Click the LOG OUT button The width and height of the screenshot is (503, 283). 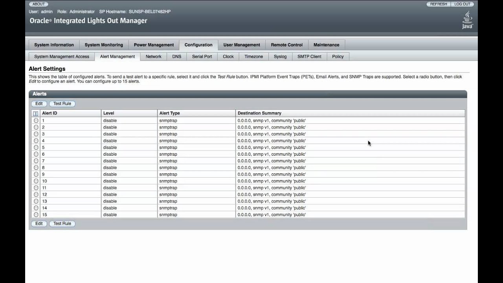click(463, 4)
